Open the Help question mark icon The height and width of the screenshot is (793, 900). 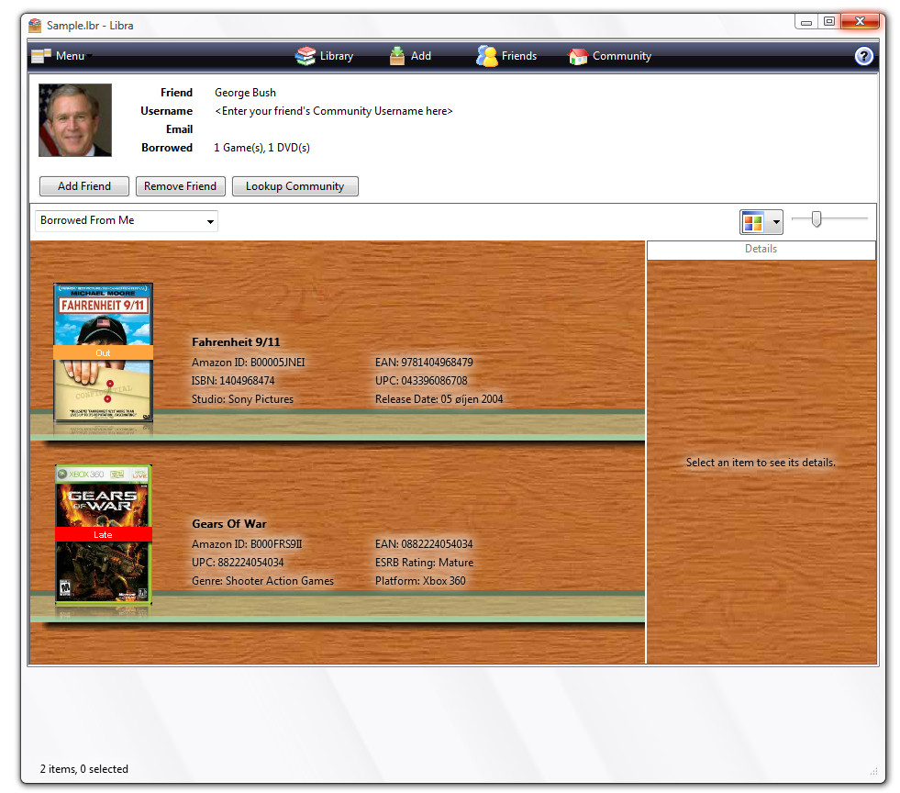863,56
